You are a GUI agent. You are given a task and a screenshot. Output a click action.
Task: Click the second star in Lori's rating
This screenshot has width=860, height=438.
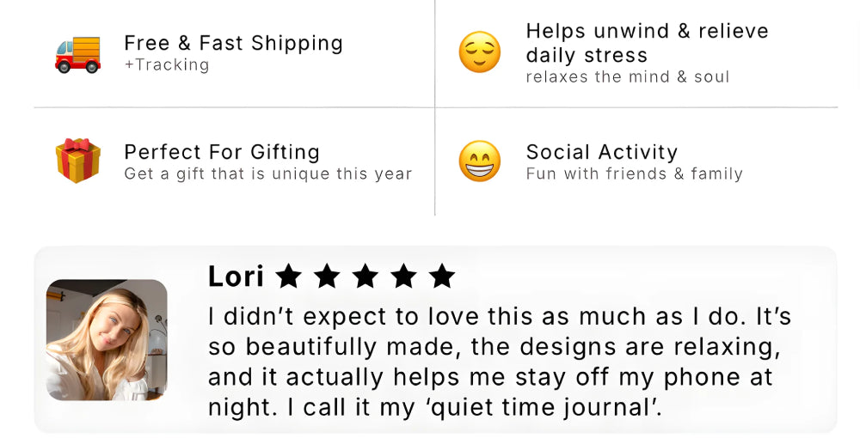click(x=327, y=276)
